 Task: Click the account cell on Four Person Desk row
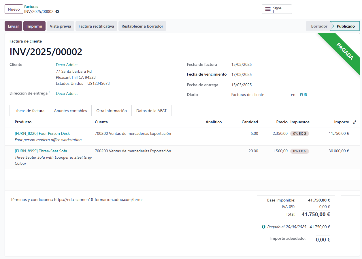pos(133,133)
